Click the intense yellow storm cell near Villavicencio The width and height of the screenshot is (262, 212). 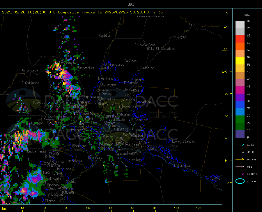click(x=63, y=73)
